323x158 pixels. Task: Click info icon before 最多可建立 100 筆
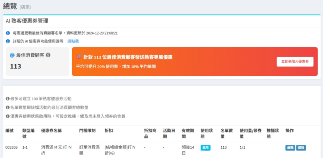pyautogui.click(x=8, y=99)
